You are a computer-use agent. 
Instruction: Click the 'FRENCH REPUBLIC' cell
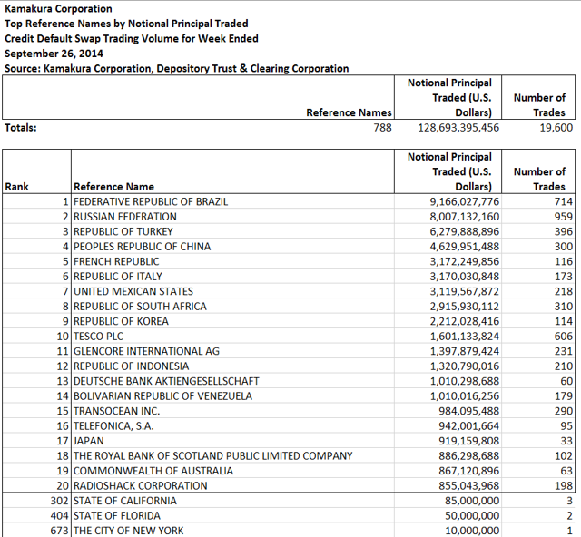coord(232,261)
